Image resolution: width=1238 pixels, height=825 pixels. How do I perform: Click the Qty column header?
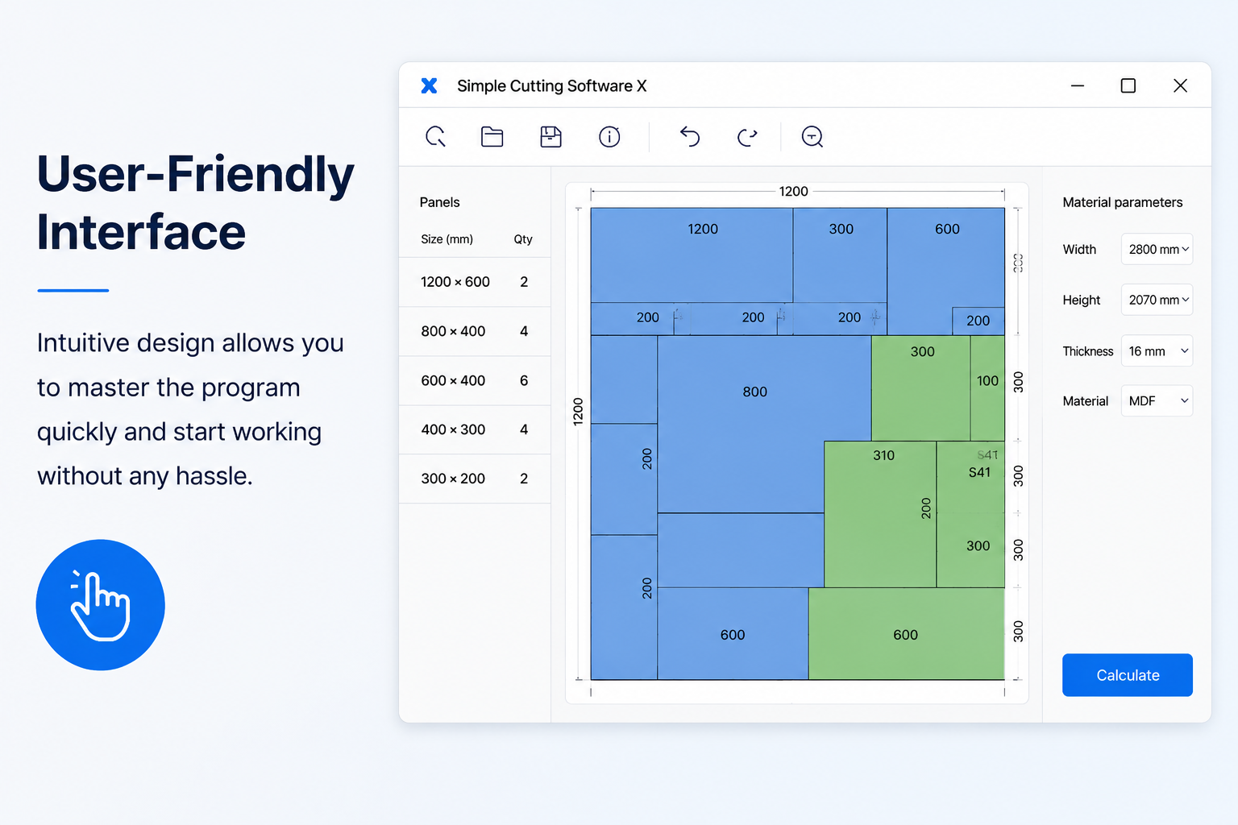point(523,239)
